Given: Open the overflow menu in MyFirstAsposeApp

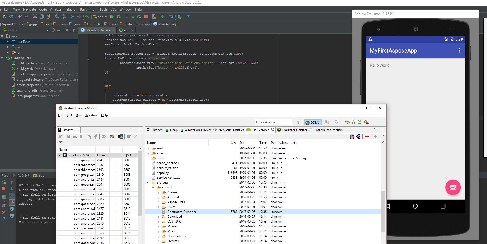Looking at the screenshot, I should 459,50.
